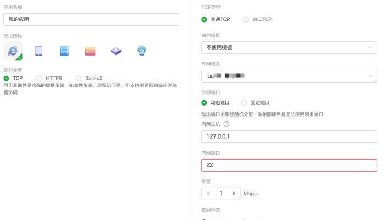Click the 内网主机 field containing 127.0.0.1
385x220 pixels.
(x=289, y=136)
